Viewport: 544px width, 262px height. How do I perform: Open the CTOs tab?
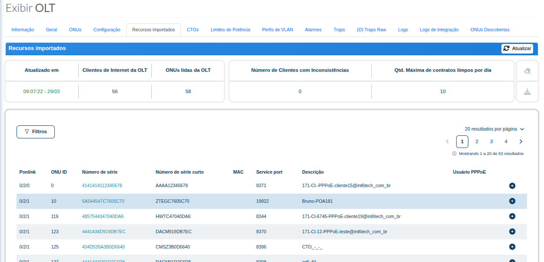(x=193, y=30)
